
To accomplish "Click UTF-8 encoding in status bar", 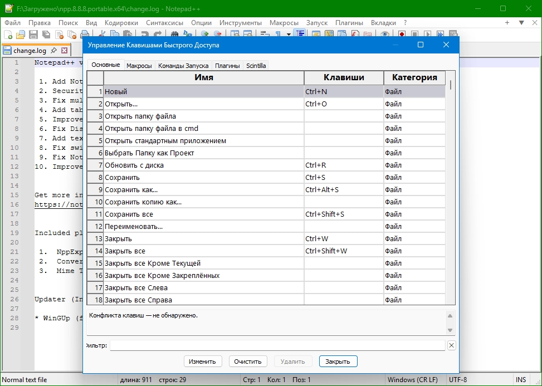I will pyautogui.click(x=458, y=380).
